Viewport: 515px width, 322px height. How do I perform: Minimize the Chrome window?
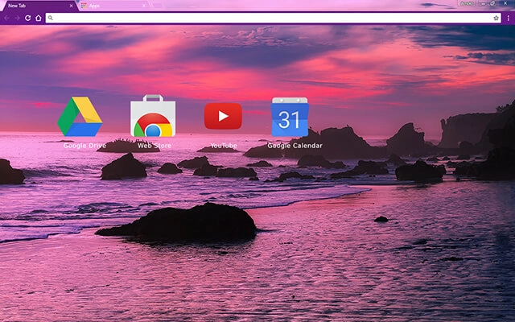click(x=484, y=3)
